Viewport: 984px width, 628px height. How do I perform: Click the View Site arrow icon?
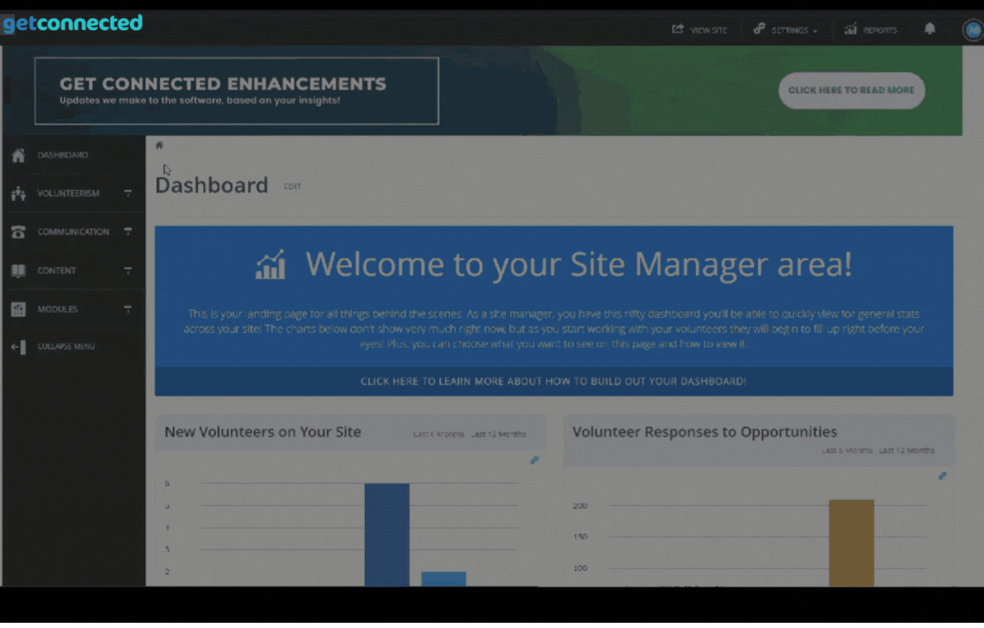pos(677,29)
